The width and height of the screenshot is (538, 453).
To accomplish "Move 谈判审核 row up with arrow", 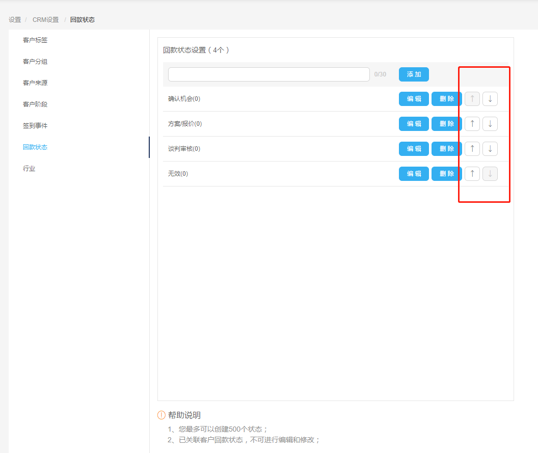I will point(472,149).
